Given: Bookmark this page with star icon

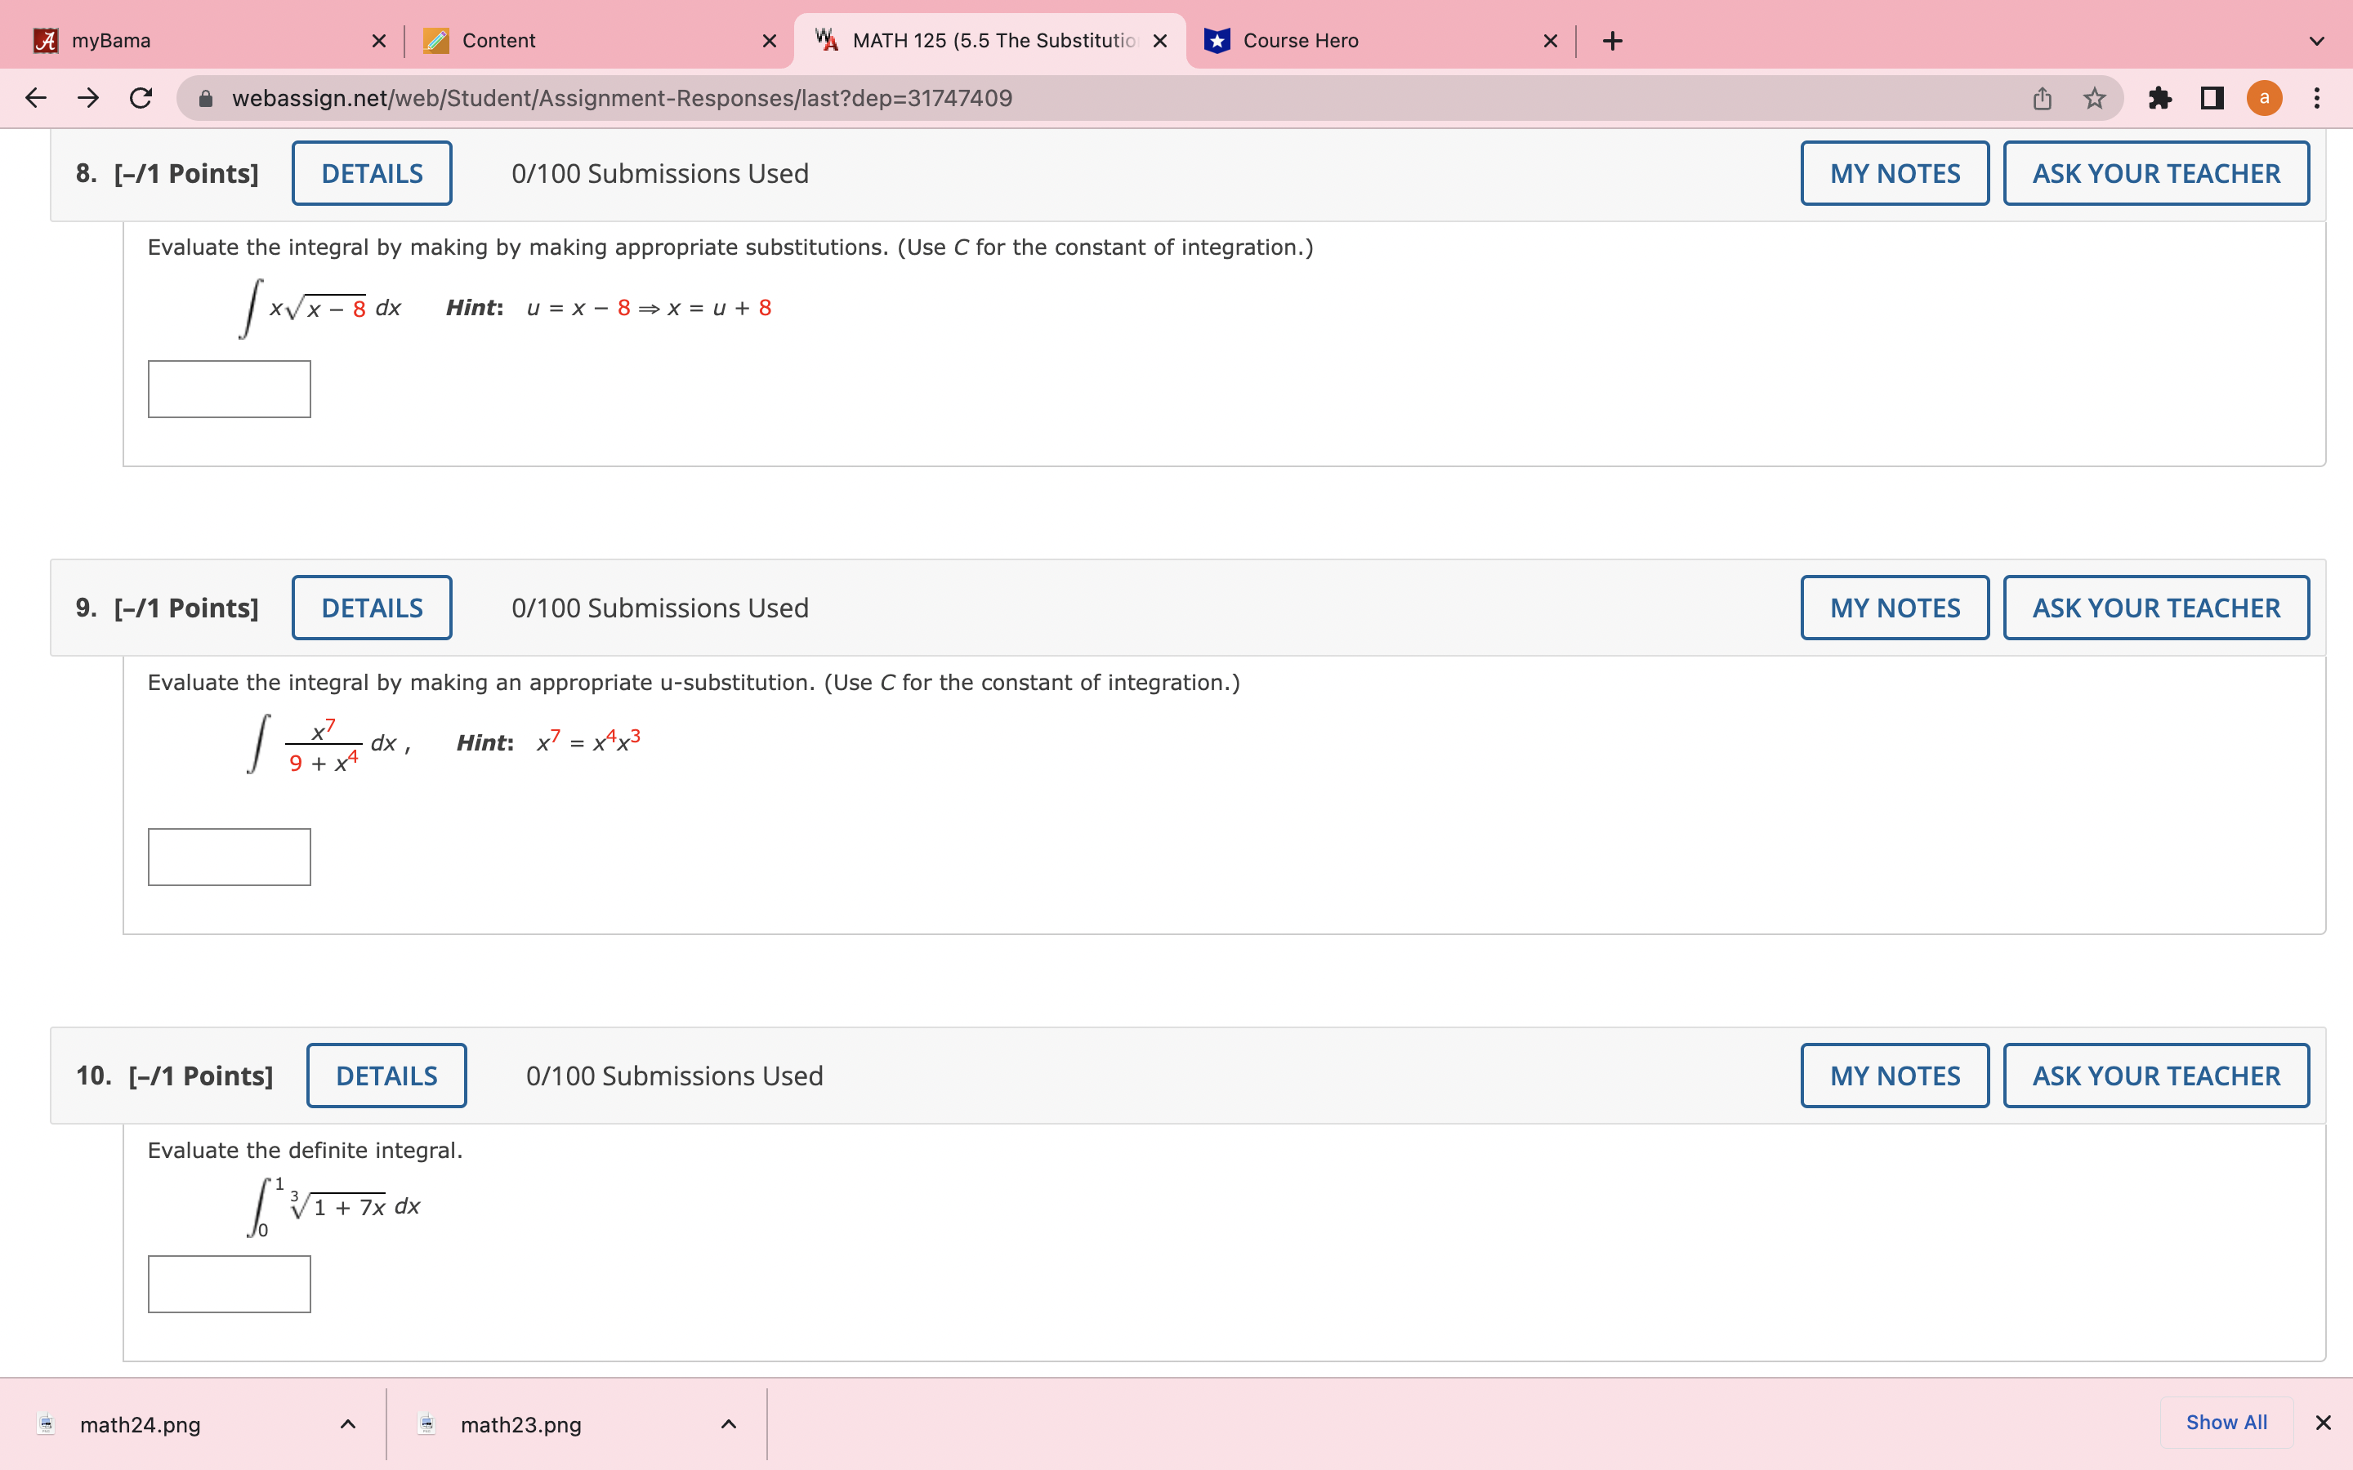Looking at the screenshot, I should [2094, 98].
